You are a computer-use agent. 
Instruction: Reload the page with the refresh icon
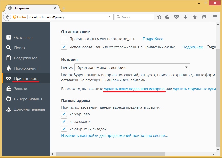[109, 17]
